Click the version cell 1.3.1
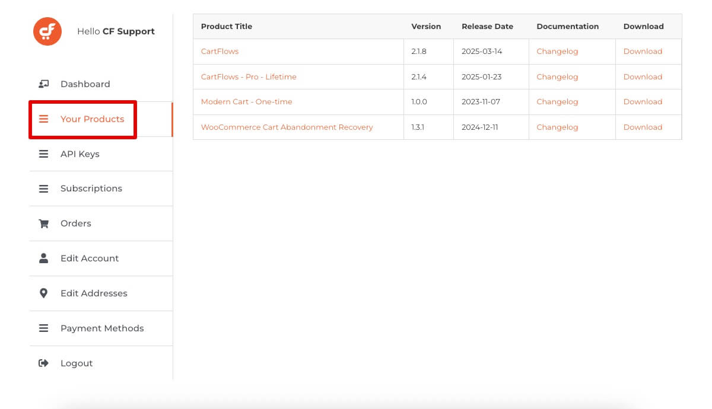The image size is (712, 409). click(418, 127)
